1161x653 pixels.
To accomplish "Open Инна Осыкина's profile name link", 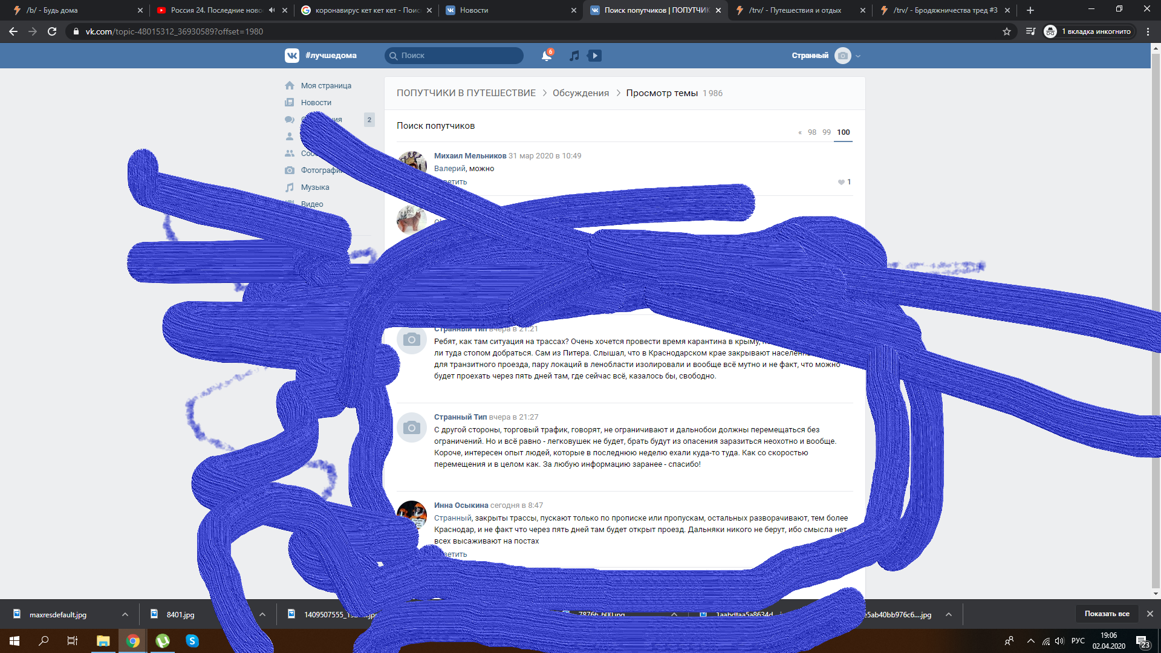I will (461, 505).
